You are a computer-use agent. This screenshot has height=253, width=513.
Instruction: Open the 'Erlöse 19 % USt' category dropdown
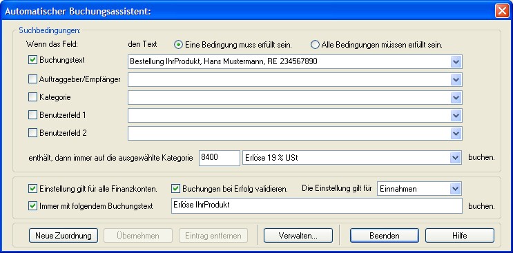click(x=456, y=158)
